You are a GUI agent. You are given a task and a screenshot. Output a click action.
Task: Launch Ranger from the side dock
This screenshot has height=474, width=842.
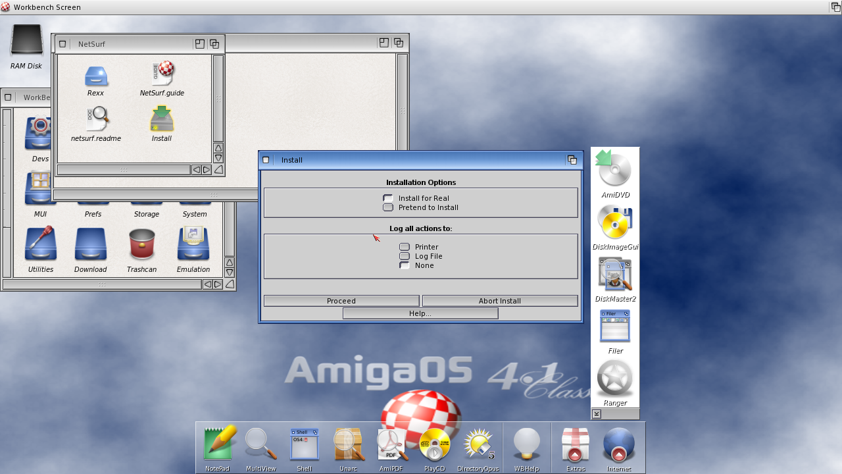point(615,379)
